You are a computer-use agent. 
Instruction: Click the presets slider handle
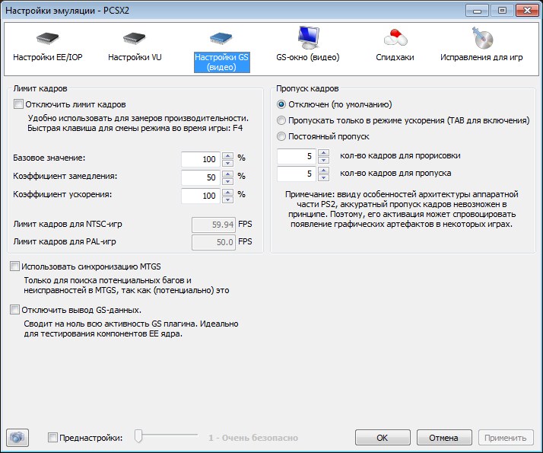pos(138,436)
